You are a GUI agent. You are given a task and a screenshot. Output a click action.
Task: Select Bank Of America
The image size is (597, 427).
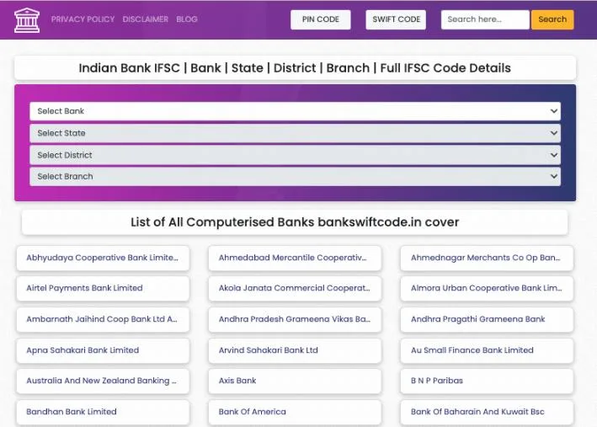pyautogui.click(x=295, y=412)
